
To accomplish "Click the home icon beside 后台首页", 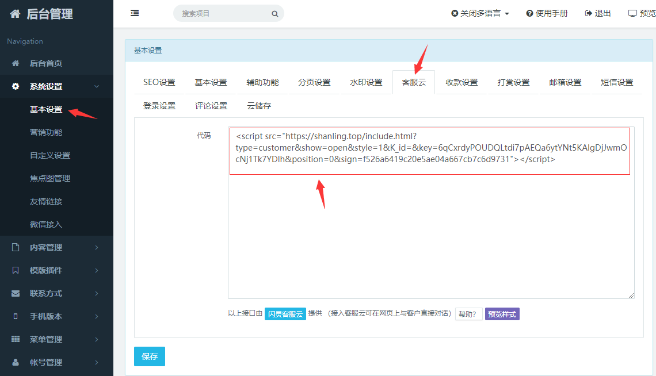I will pyautogui.click(x=16, y=63).
